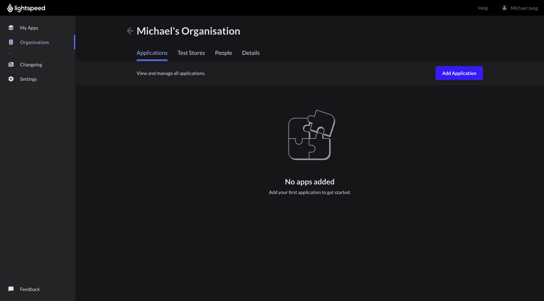Click the user avatar next to Michael Jang
This screenshot has height=301, width=544.
504,8
